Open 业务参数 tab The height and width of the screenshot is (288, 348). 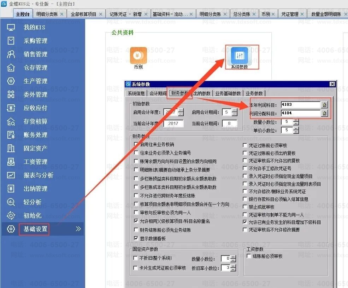coord(254,93)
